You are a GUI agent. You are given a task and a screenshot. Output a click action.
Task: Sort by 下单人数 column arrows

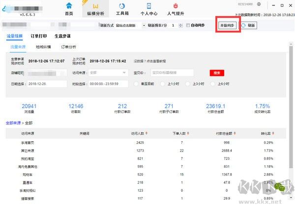click(x=188, y=133)
